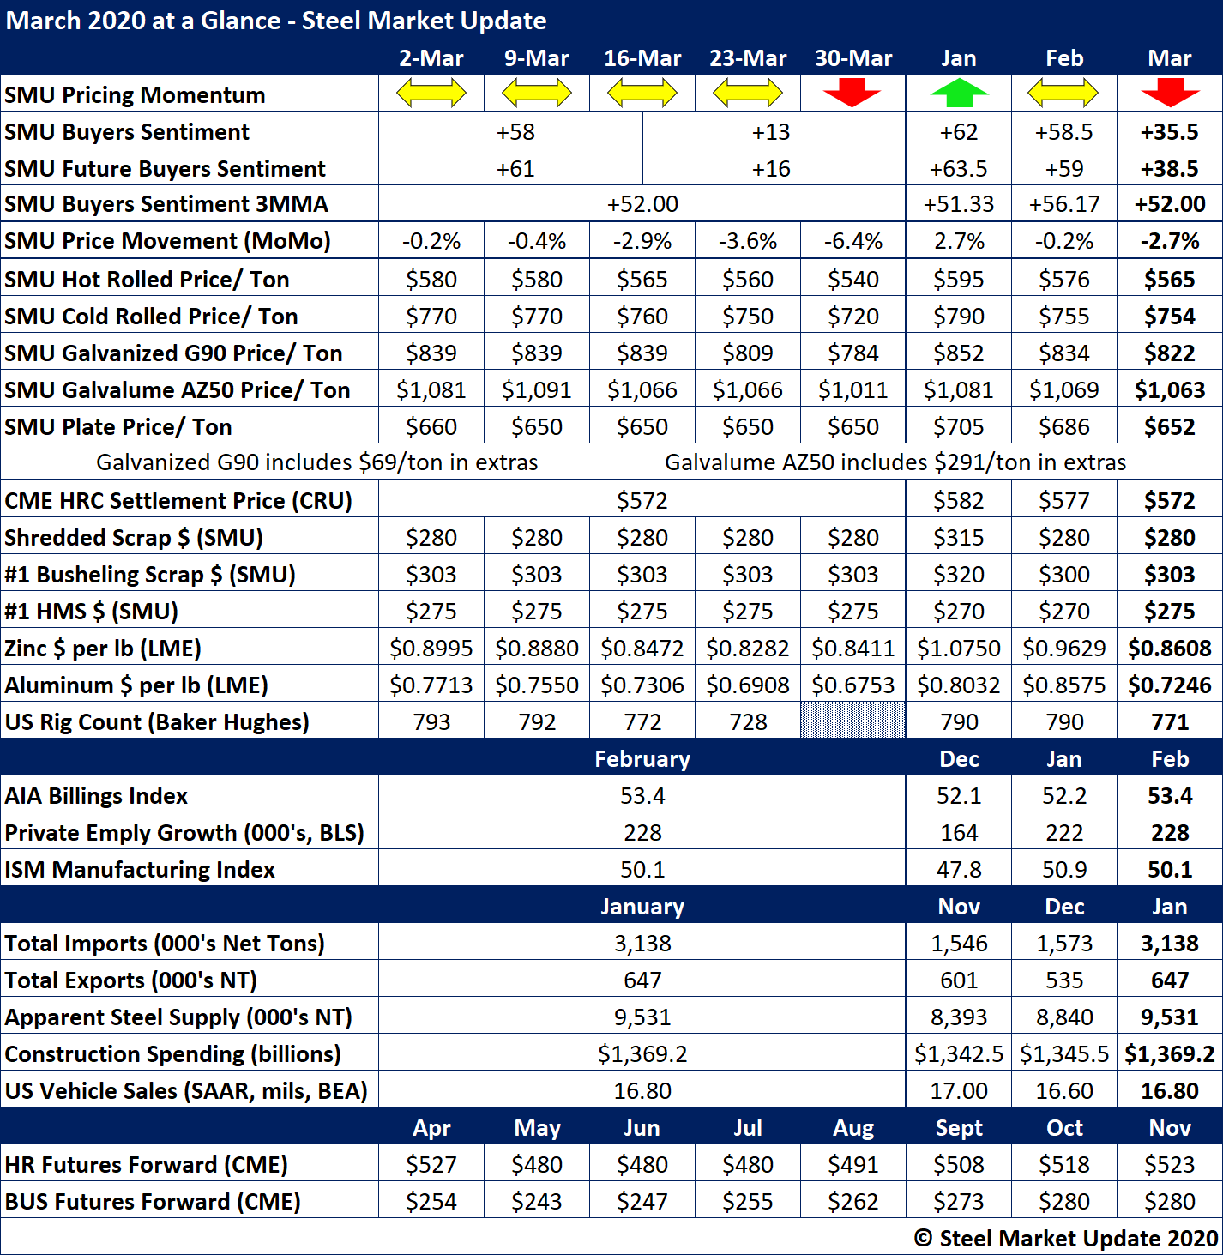The width and height of the screenshot is (1223, 1255).
Task: Click the red down arrow under Mar
Action: 1170,93
